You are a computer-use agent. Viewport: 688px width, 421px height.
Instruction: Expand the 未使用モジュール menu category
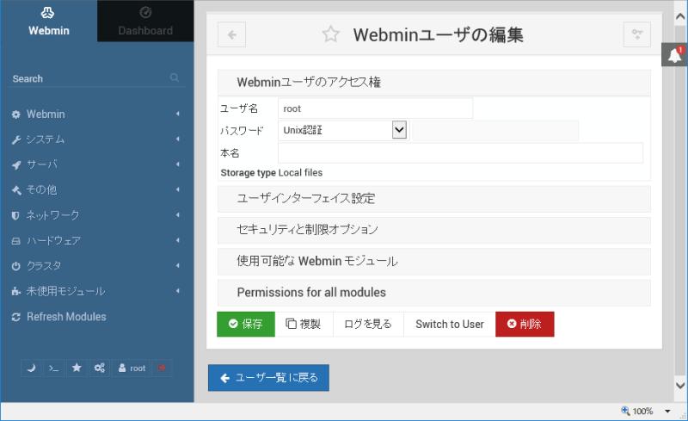click(97, 291)
